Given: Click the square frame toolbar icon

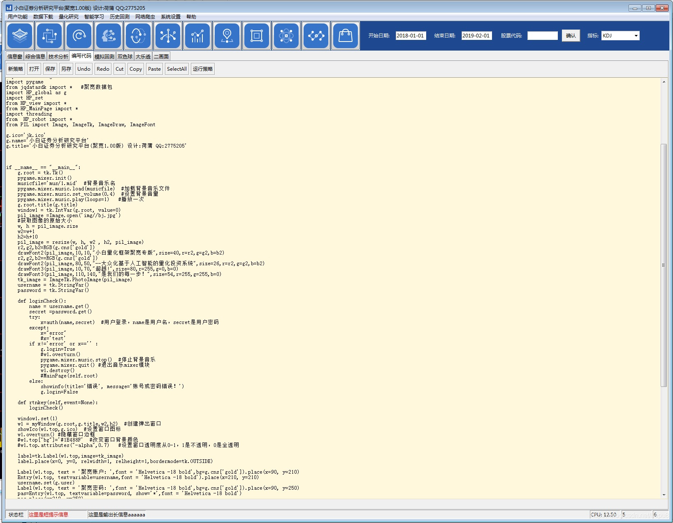Looking at the screenshot, I should click(257, 36).
